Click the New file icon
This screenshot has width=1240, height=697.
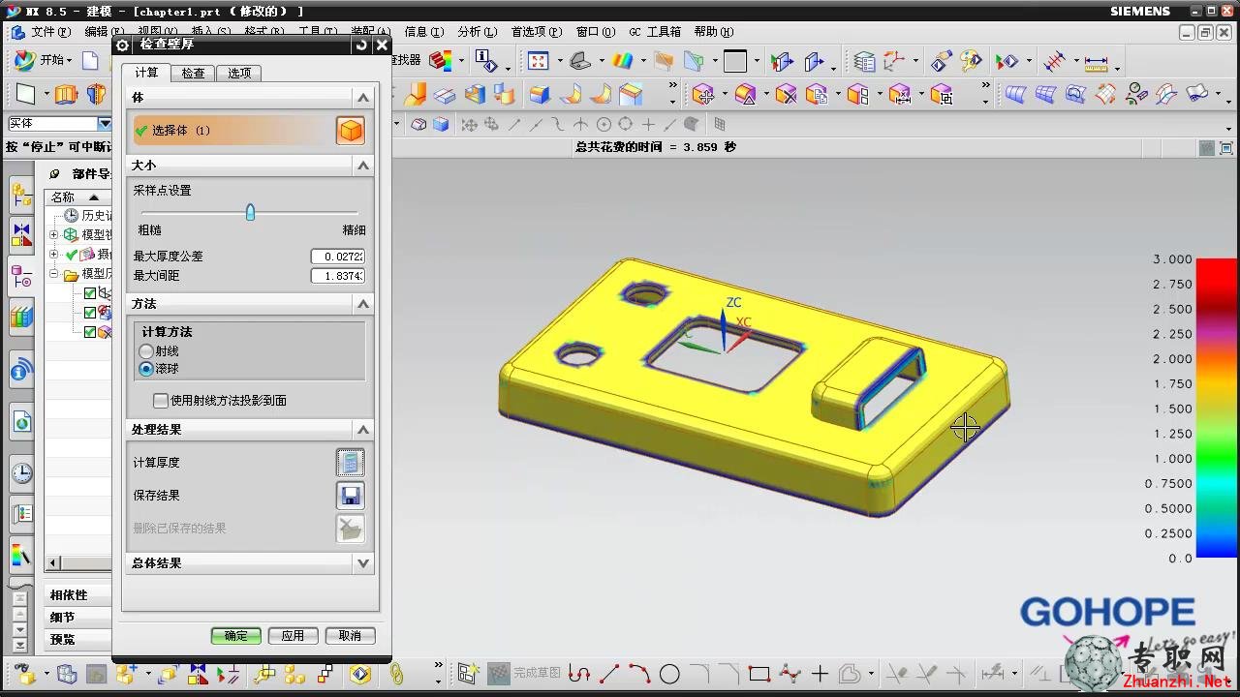click(90, 61)
